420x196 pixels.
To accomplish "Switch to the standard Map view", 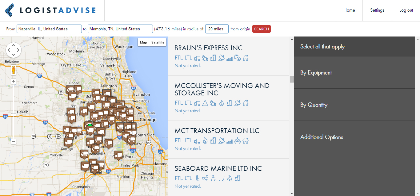I will point(143,42).
